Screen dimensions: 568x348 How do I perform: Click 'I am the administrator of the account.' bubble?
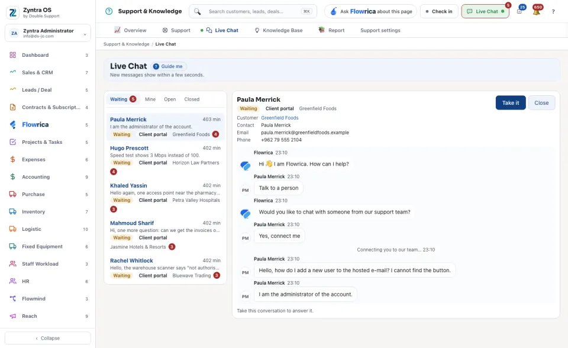pos(305,294)
